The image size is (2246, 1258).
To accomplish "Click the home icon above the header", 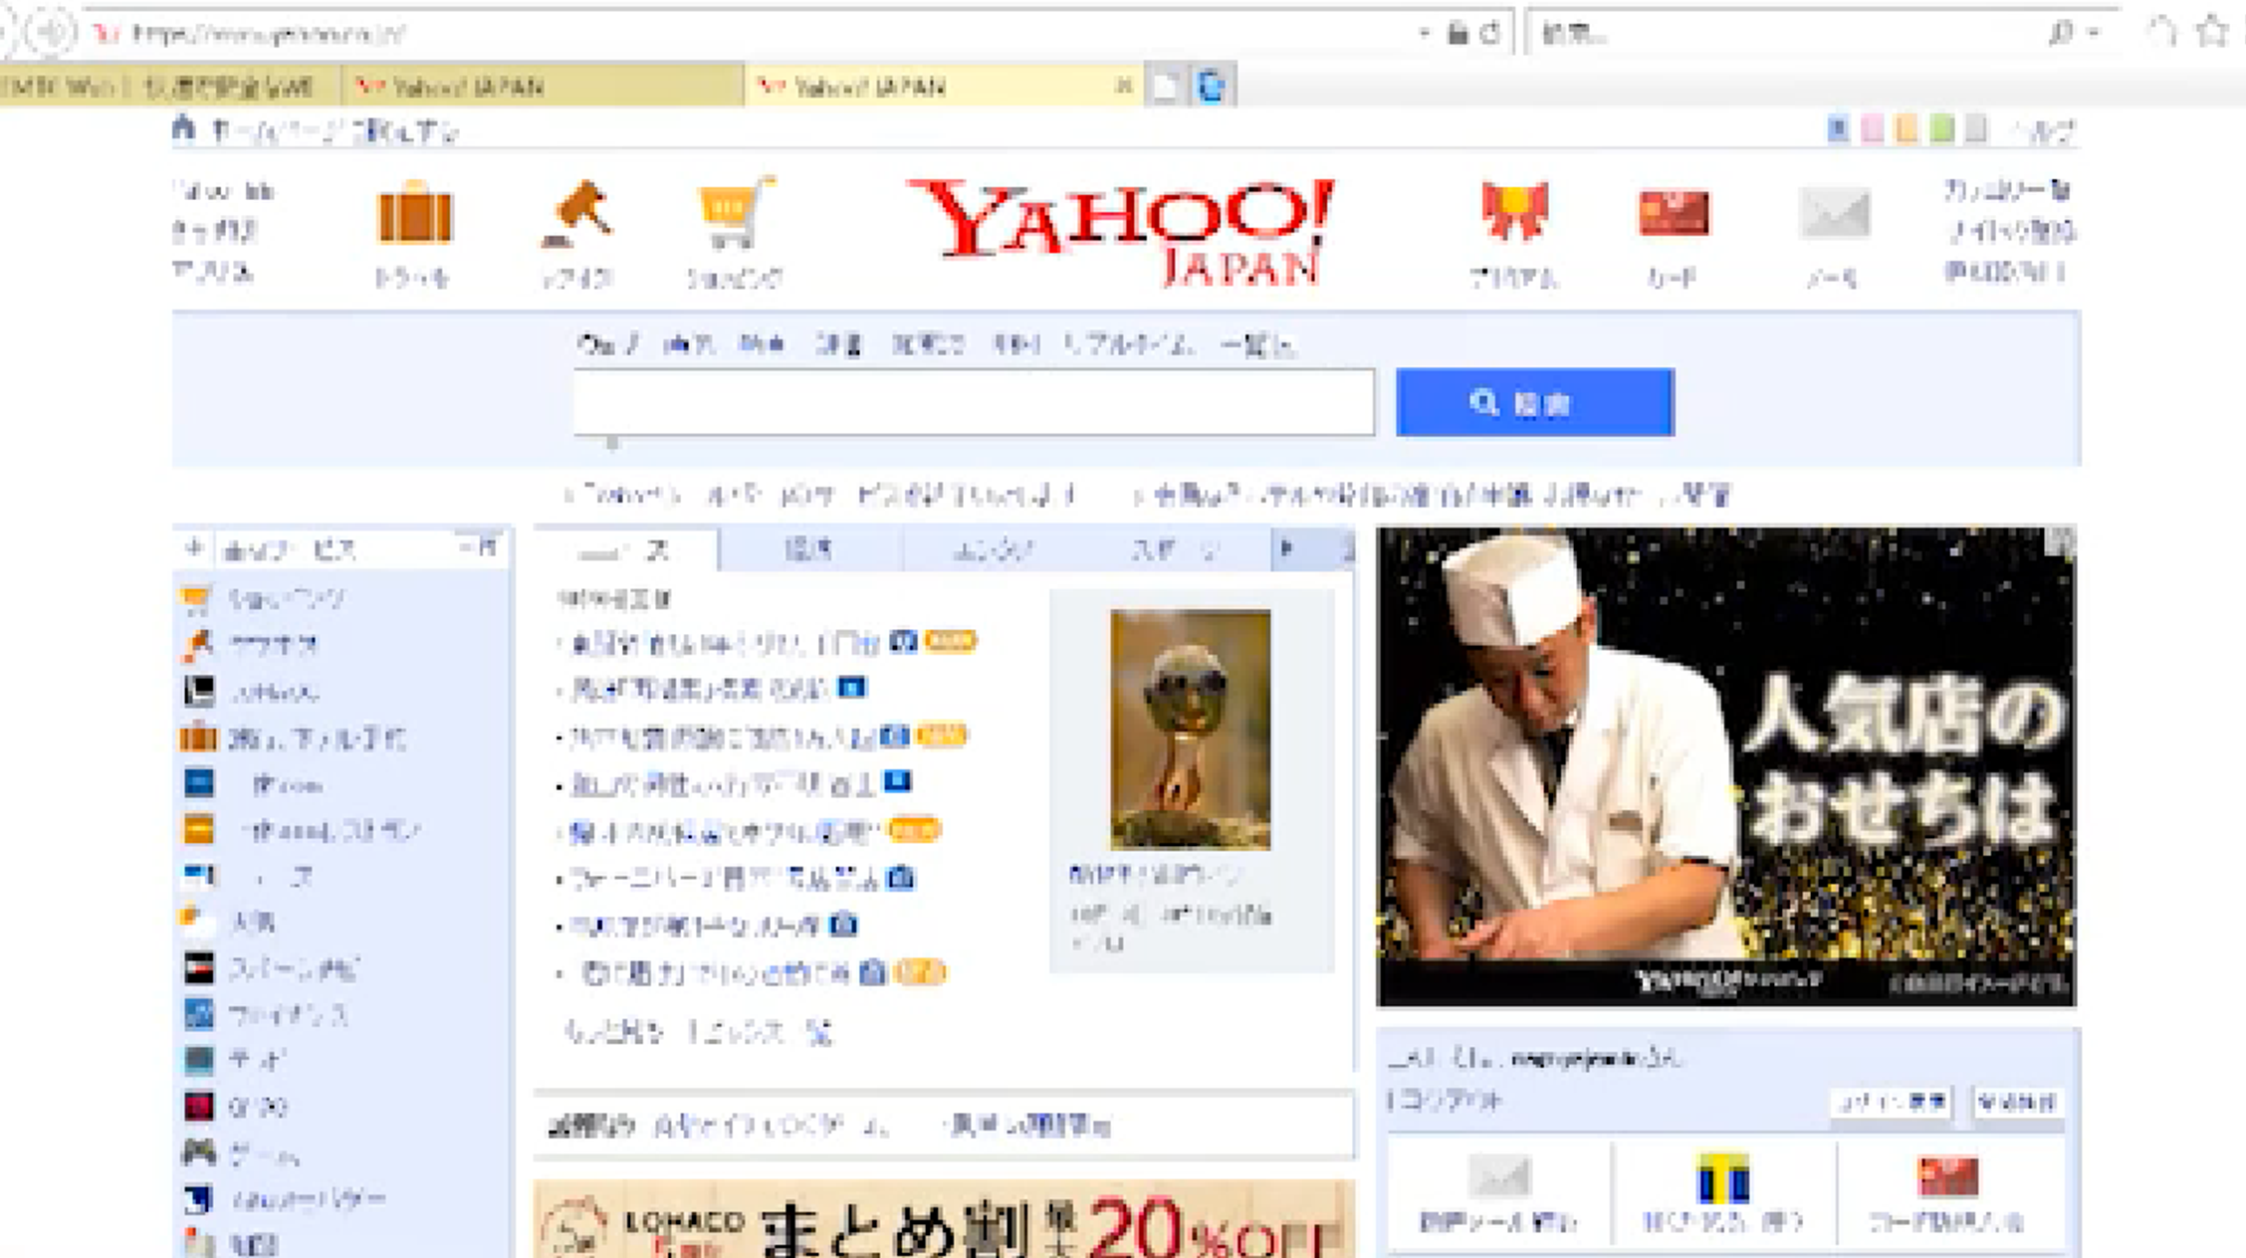I will click(183, 128).
